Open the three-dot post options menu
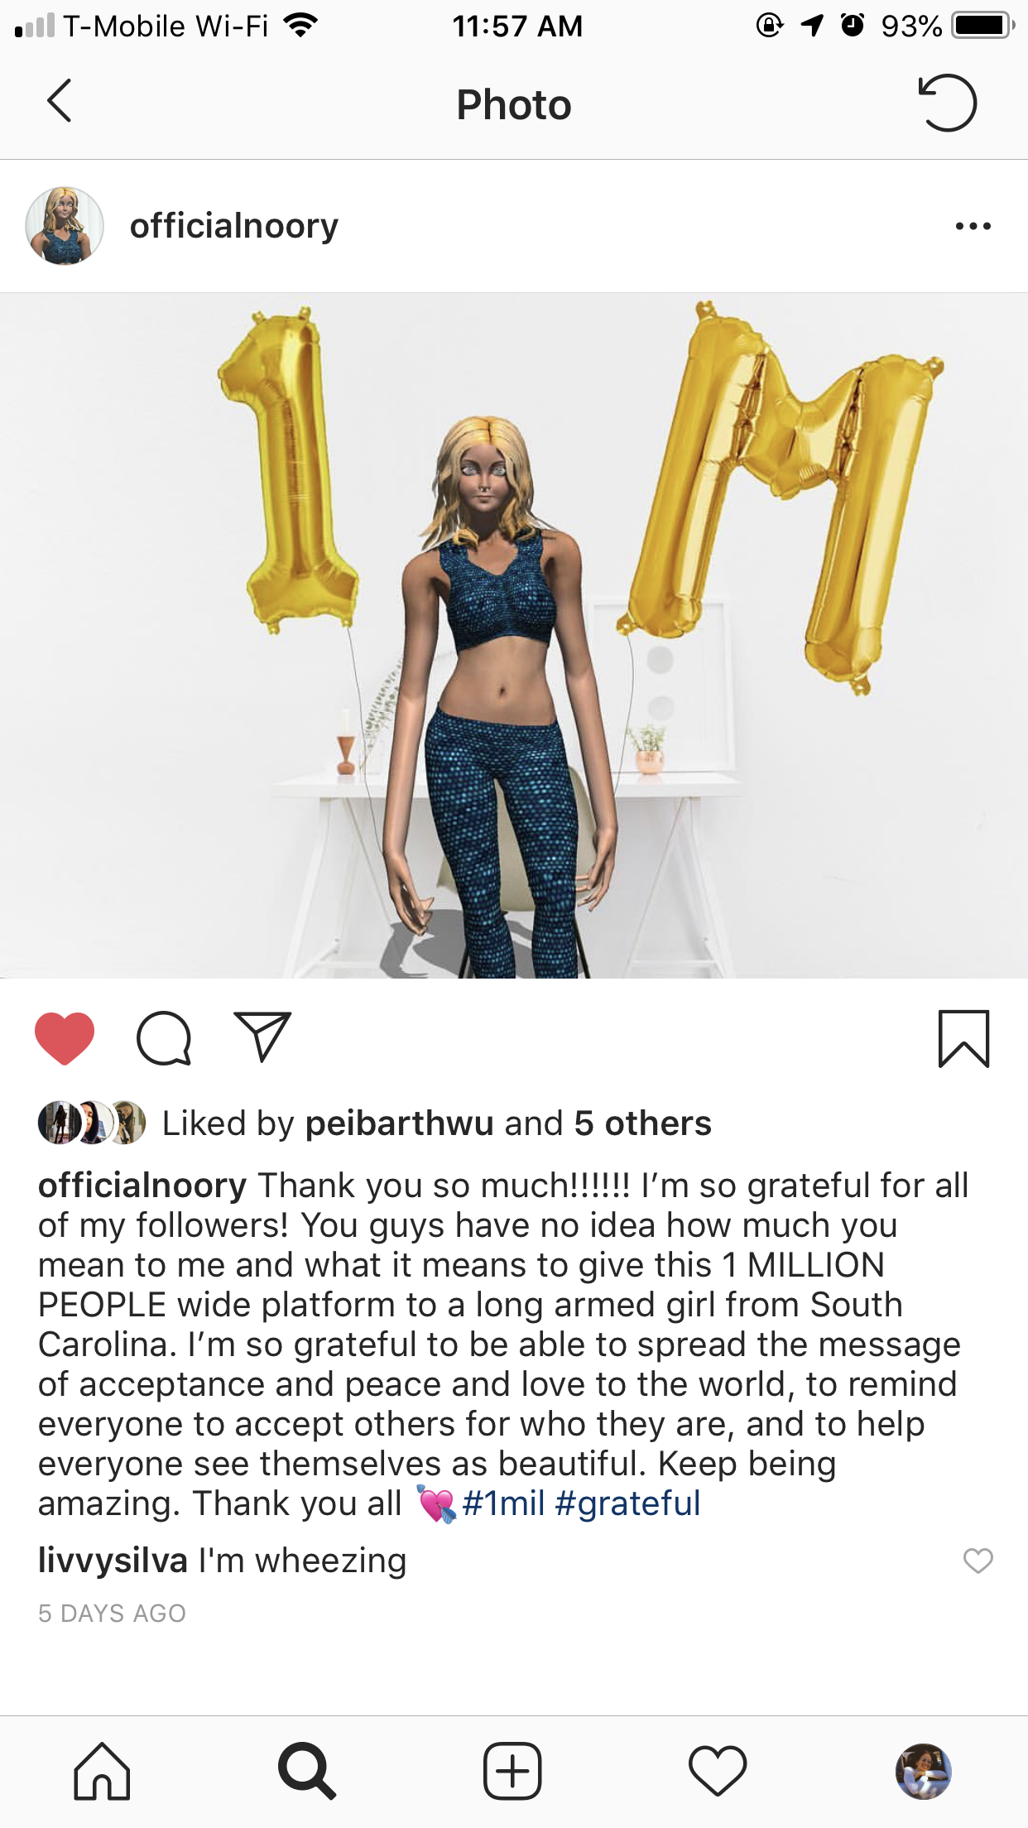 (x=973, y=226)
